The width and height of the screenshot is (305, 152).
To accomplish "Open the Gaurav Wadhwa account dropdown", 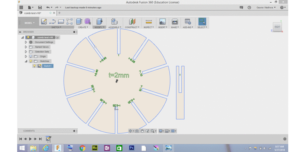I will (x=266, y=7).
